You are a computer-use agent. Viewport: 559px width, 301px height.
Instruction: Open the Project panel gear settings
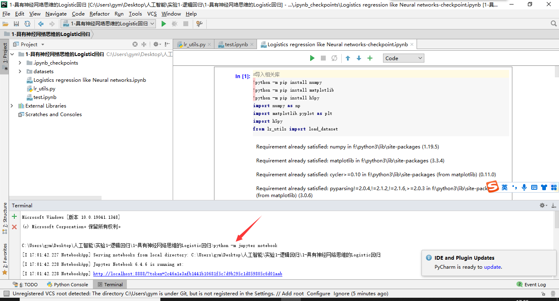tap(156, 44)
